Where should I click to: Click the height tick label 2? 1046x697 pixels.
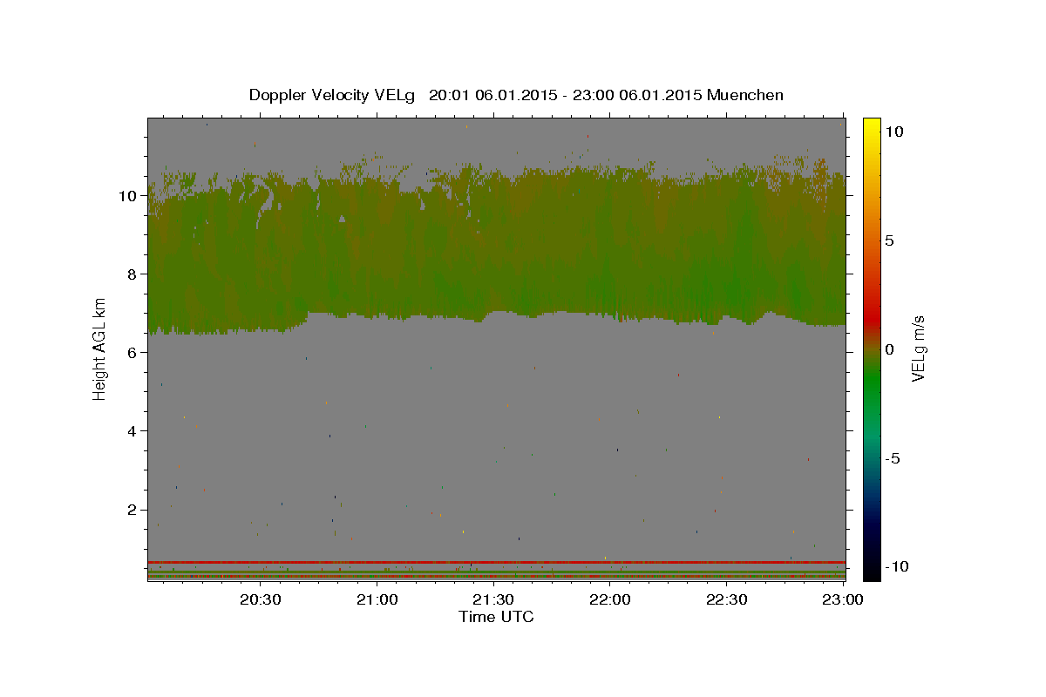pyautogui.click(x=133, y=510)
